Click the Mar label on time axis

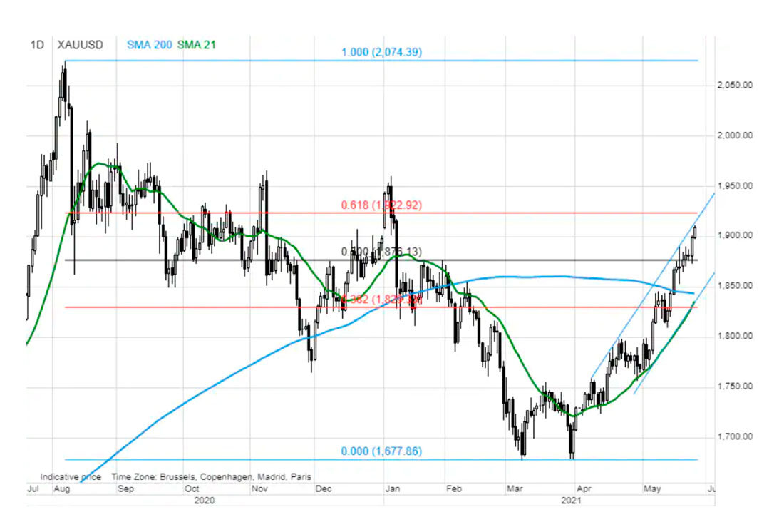coord(515,489)
